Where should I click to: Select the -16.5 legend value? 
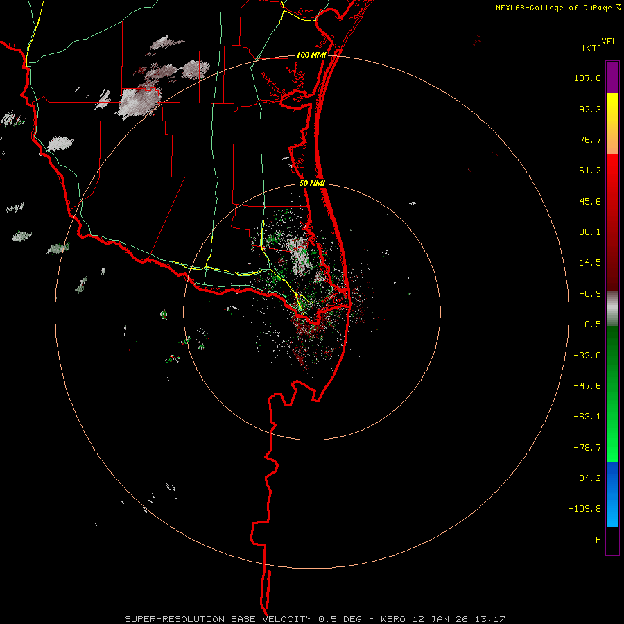pos(587,324)
